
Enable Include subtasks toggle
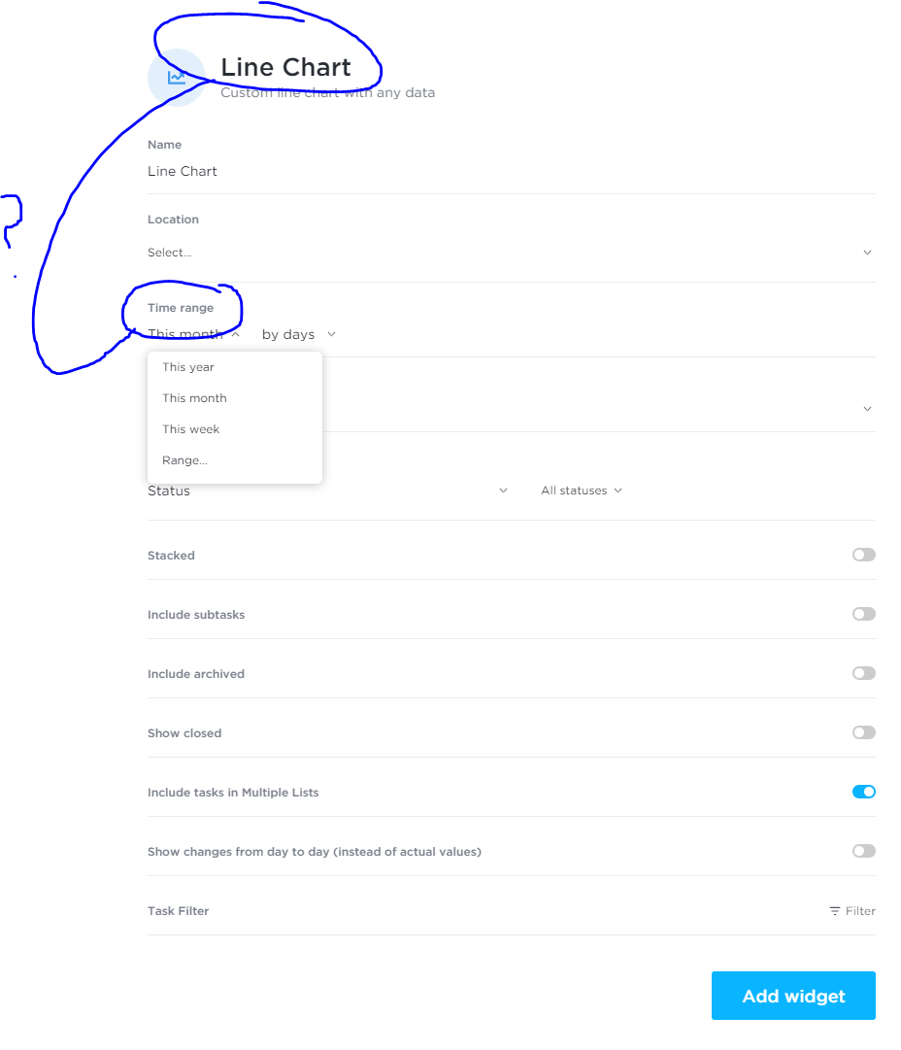863,614
